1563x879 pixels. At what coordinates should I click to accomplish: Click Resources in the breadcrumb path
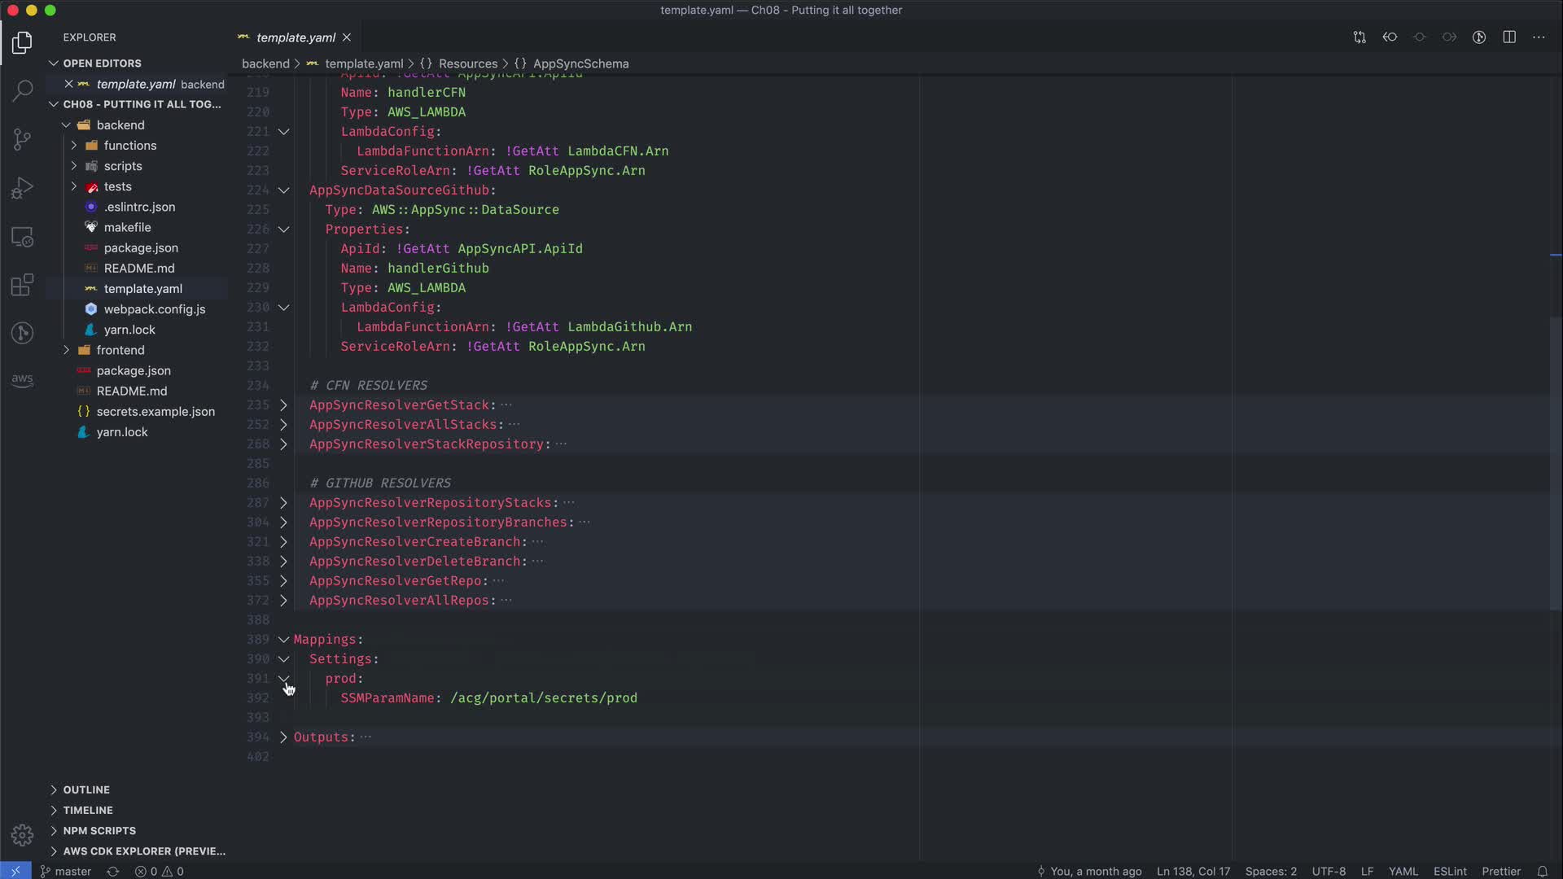(x=467, y=63)
